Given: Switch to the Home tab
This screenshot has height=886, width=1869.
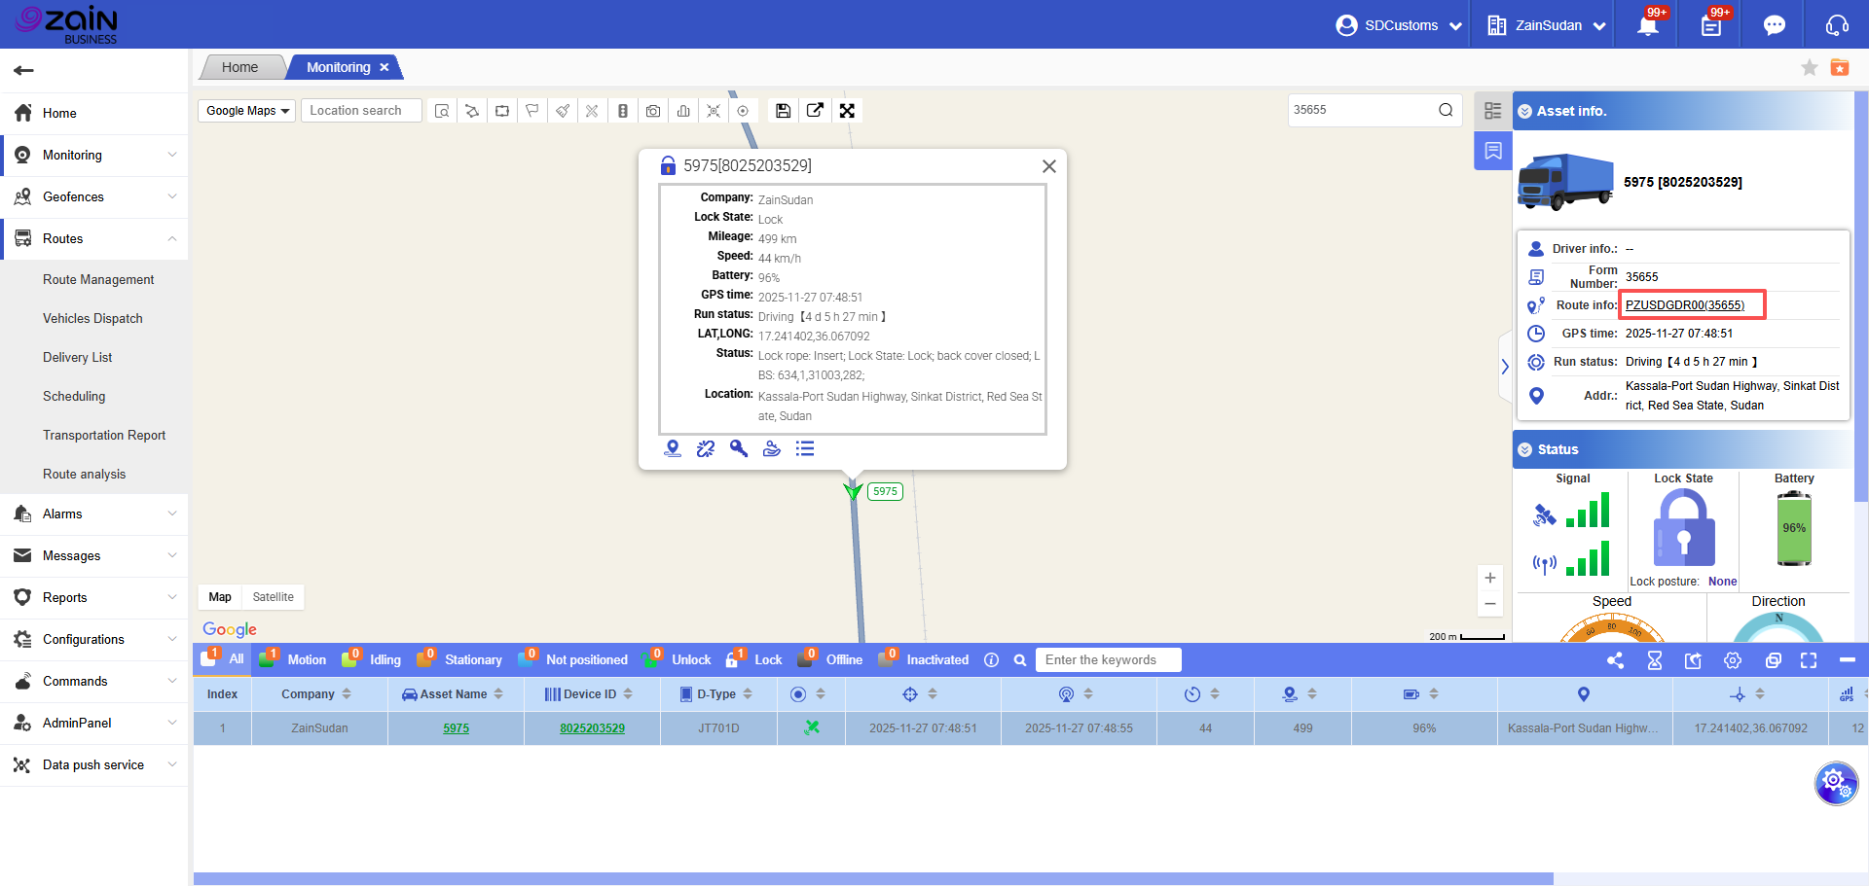Looking at the screenshot, I should [239, 67].
